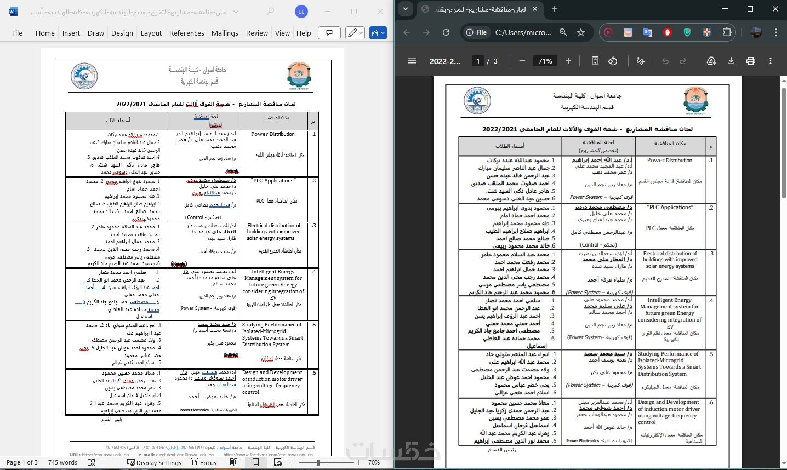Open the EE account profile in Word
Image resolution: width=787 pixels, height=470 pixels.
click(x=301, y=12)
